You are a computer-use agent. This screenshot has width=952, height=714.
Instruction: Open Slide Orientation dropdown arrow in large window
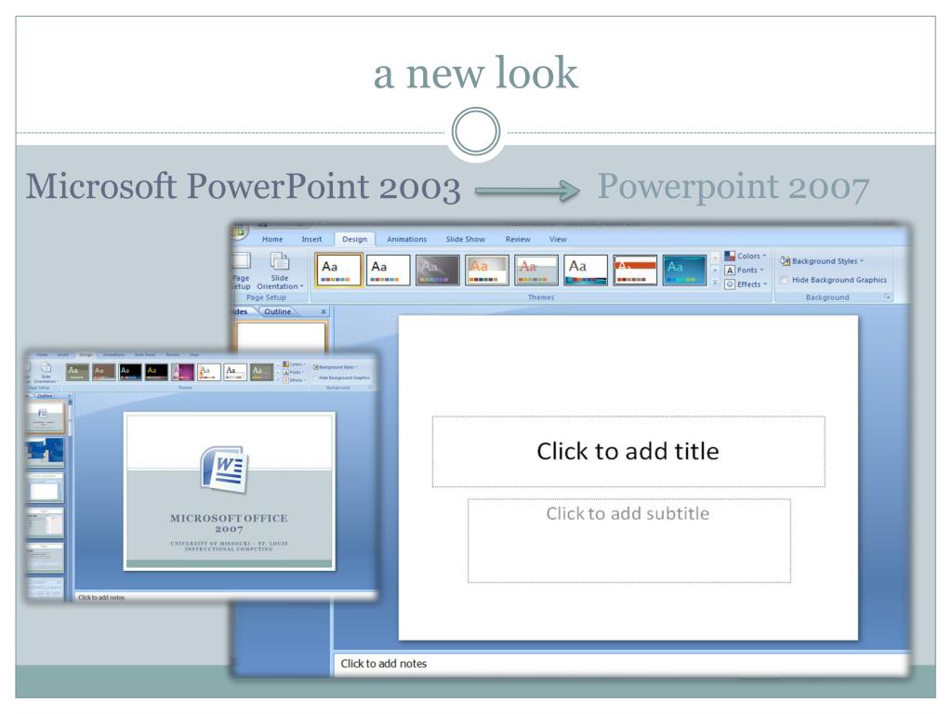tap(301, 286)
